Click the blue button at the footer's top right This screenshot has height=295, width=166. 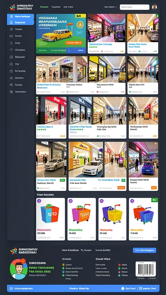point(144,250)
